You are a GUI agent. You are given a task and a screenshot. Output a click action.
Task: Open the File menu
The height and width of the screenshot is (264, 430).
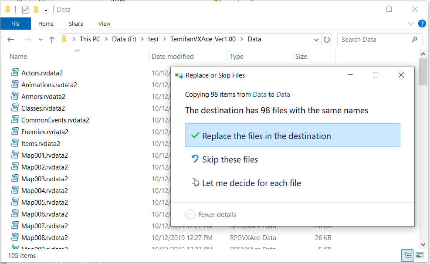pyautogui.click(x=15, y=24)
